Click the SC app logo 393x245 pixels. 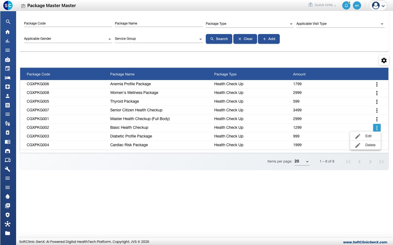coord(8,5)
